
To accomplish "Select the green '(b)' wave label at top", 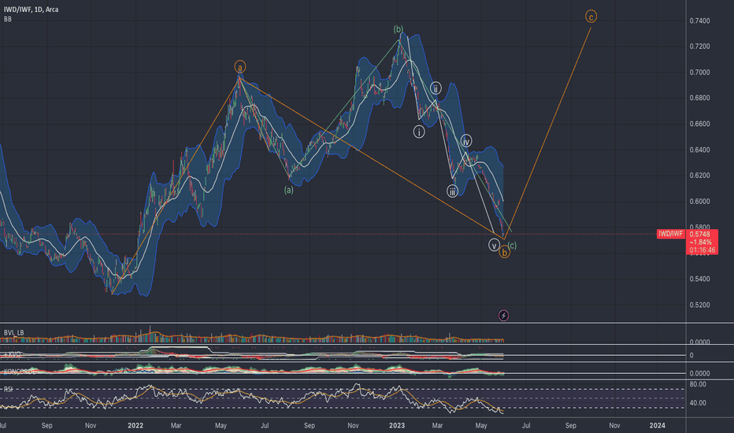I will pyautogui.click(x=398, y=29).
